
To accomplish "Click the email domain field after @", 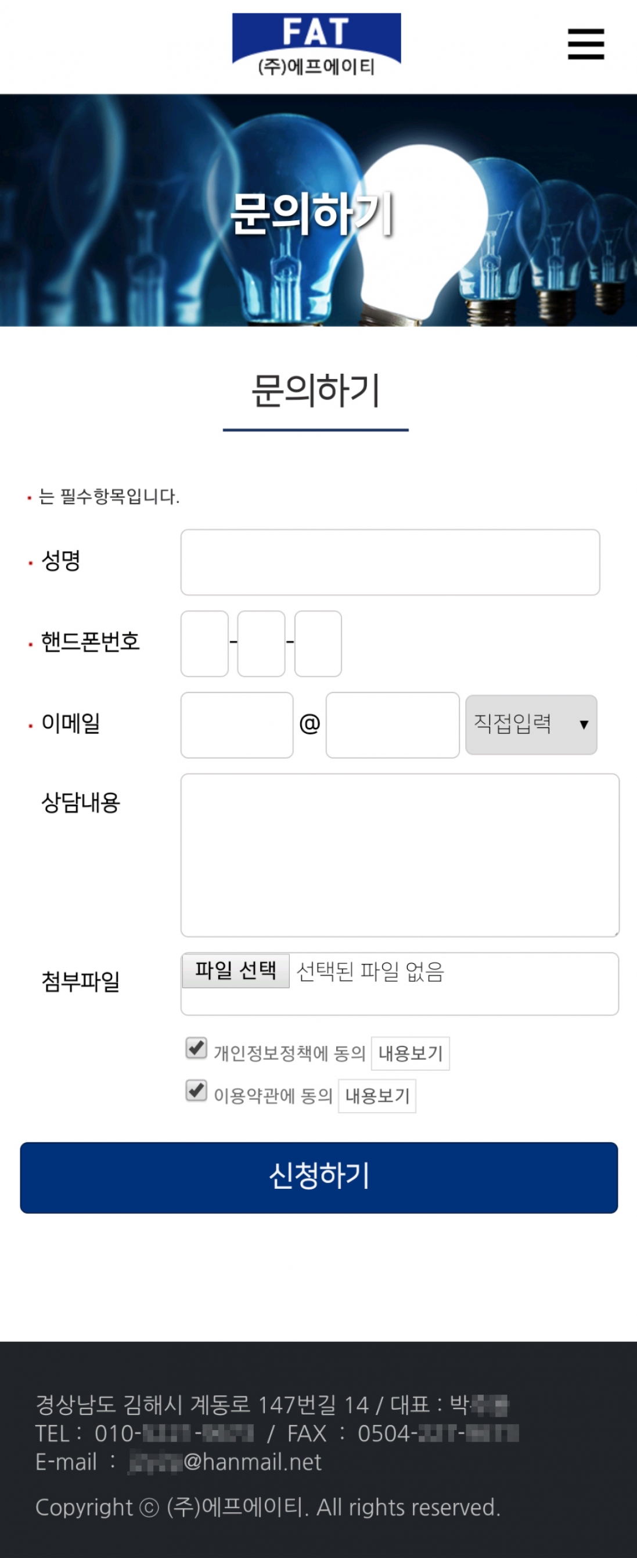I will pyautogui.click(x=393, y=725).
